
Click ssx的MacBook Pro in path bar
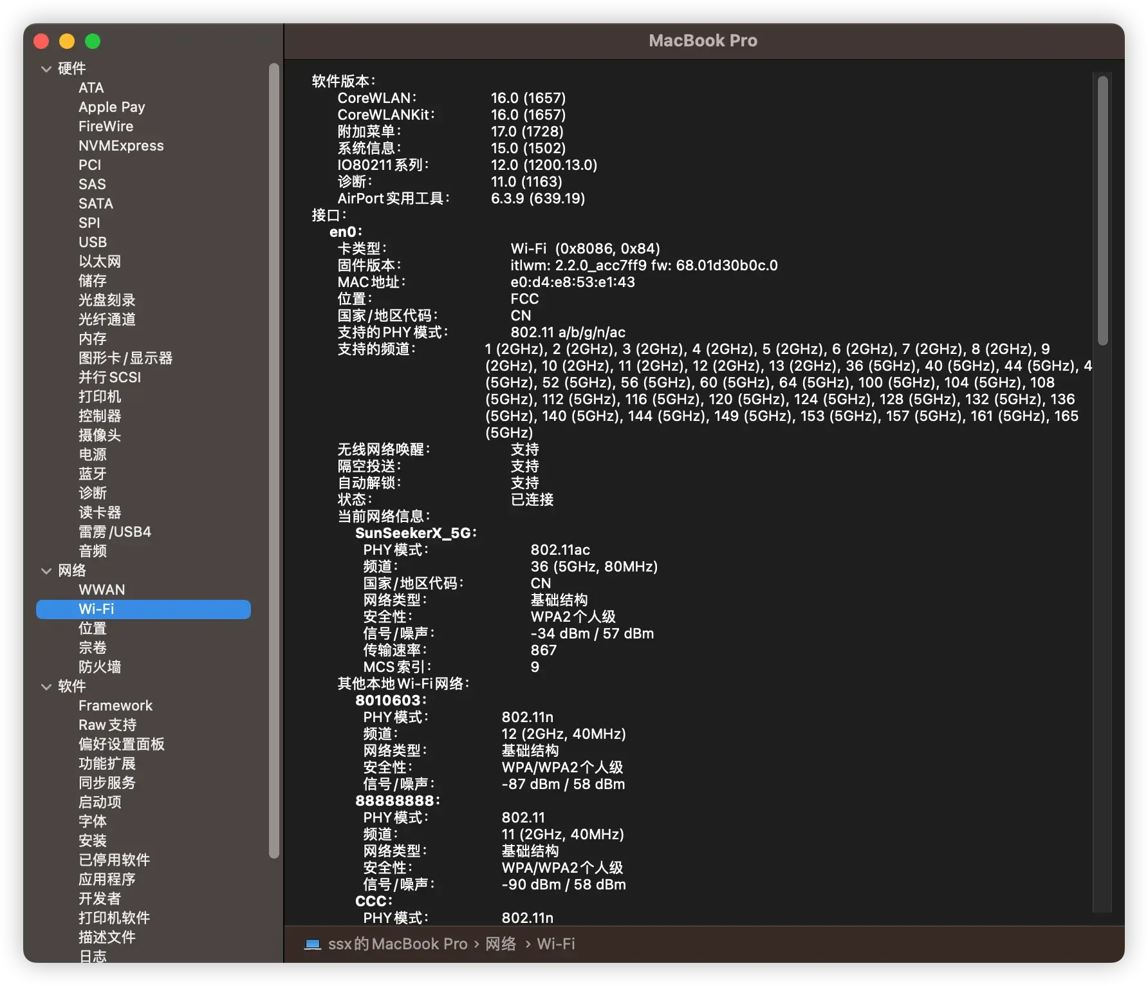(398, 944)
